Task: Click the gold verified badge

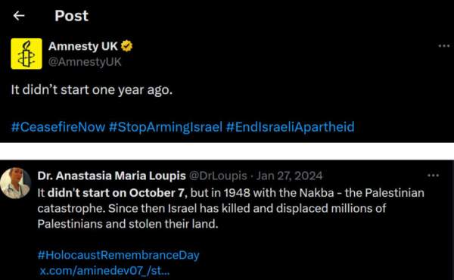Action: [x=126, y=46]
